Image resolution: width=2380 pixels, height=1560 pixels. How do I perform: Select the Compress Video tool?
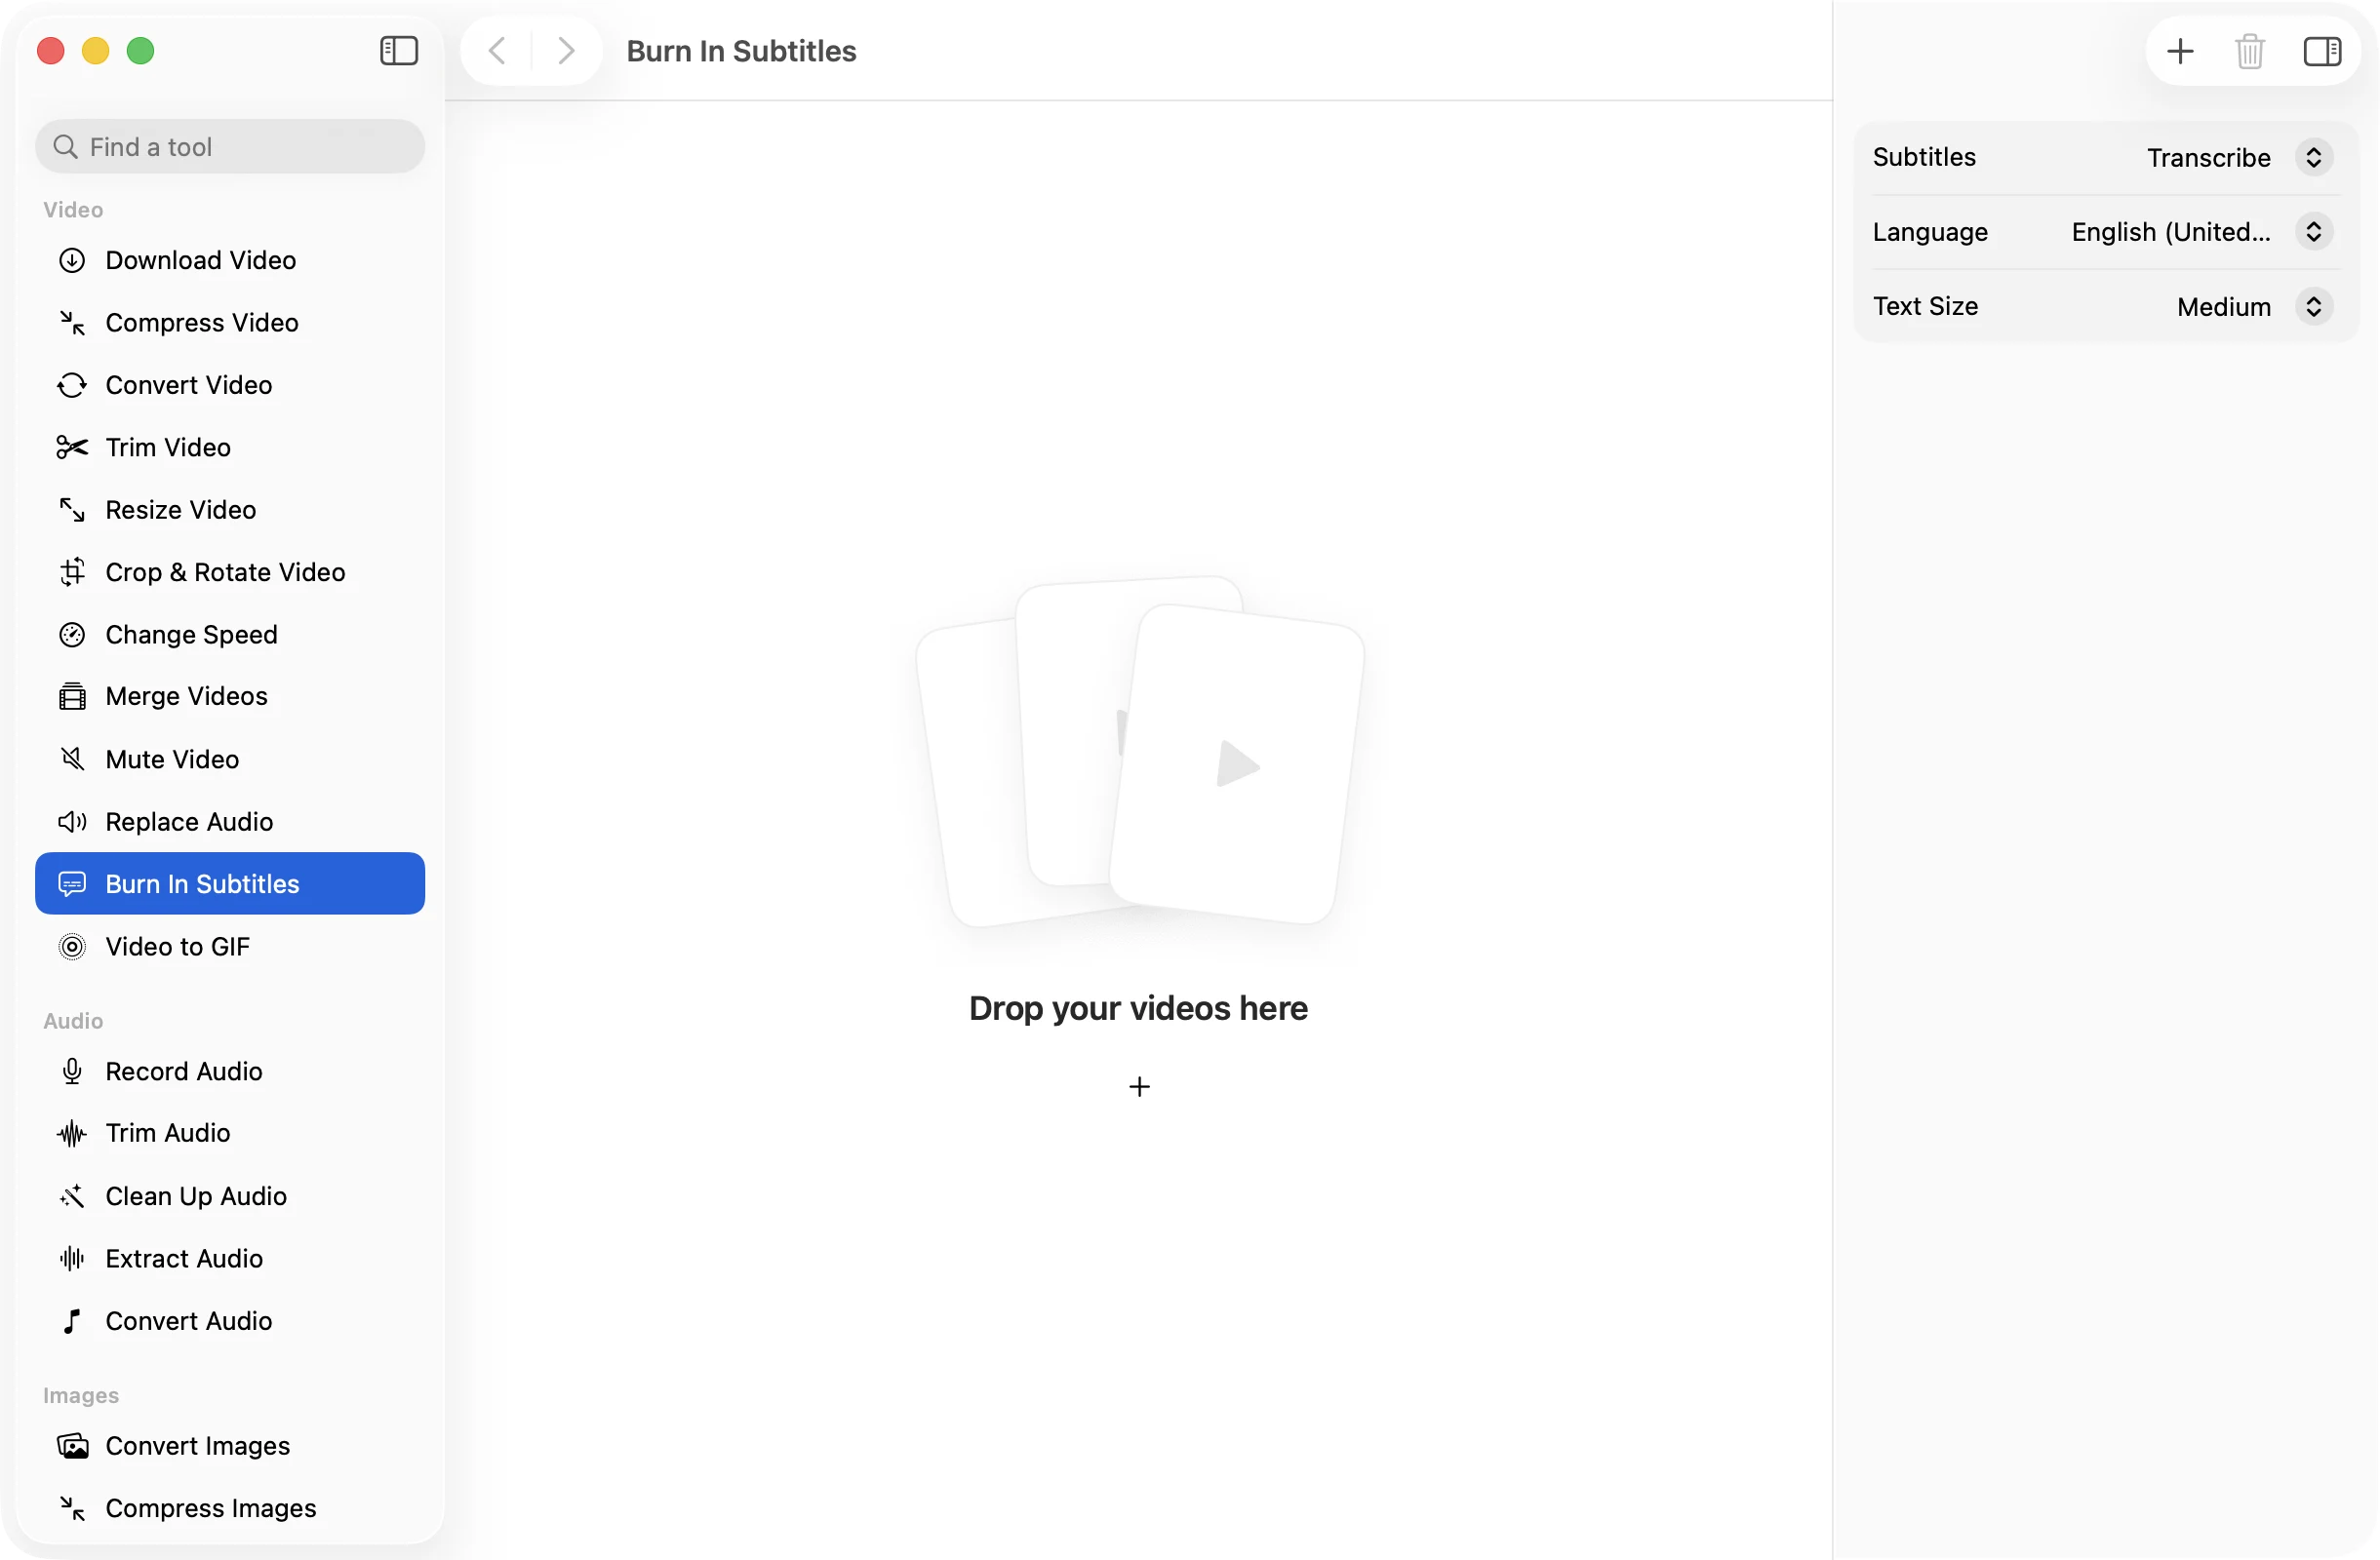(x=230, y=323)
